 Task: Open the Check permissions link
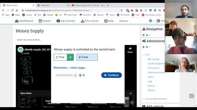pos(157,72)
